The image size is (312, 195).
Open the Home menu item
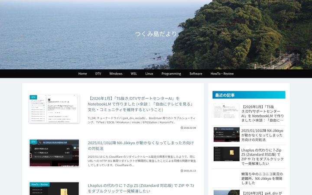pyautogui.click(x=82, y=74)
